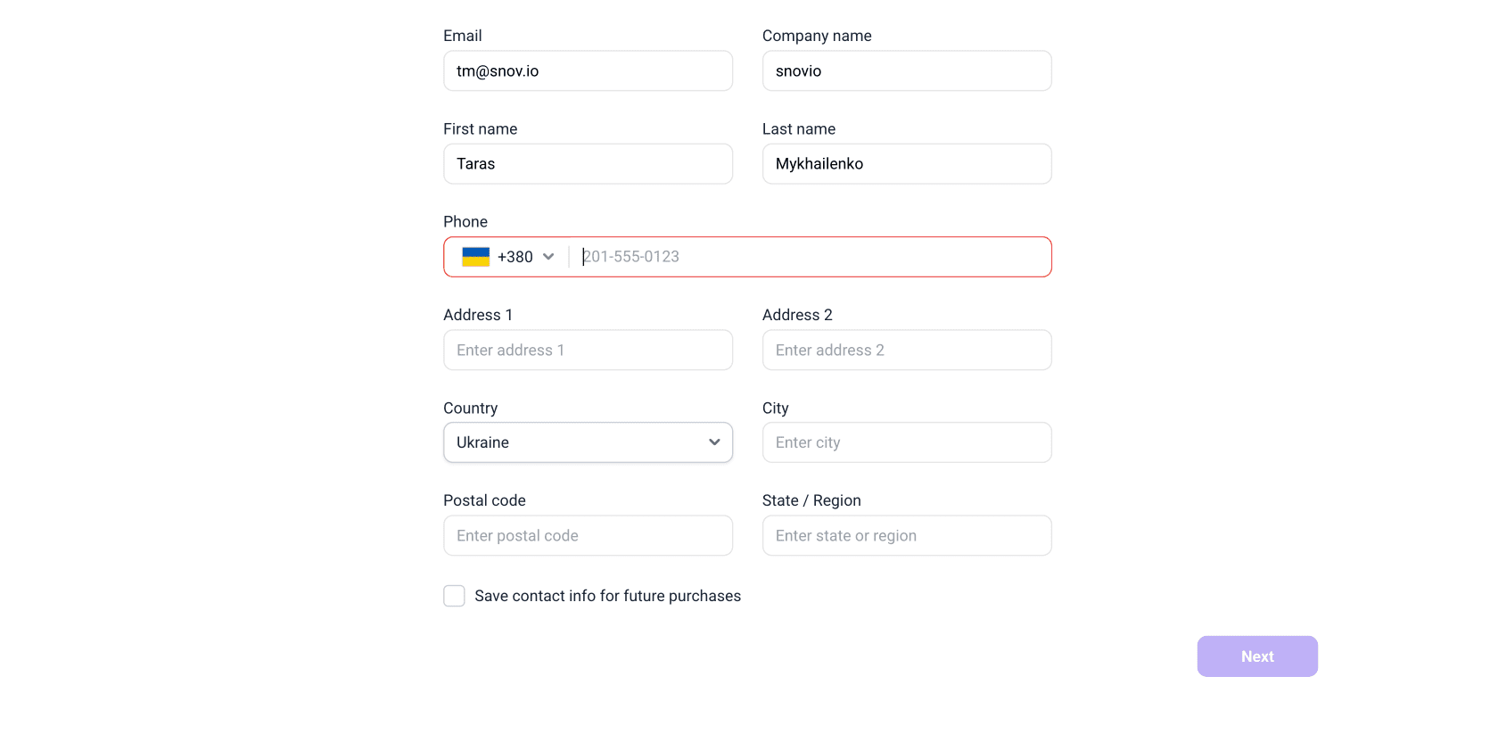The image size is (1498, 751).
Task: Click the Country dropdown arrow chevron
Action: click(714, 442)
